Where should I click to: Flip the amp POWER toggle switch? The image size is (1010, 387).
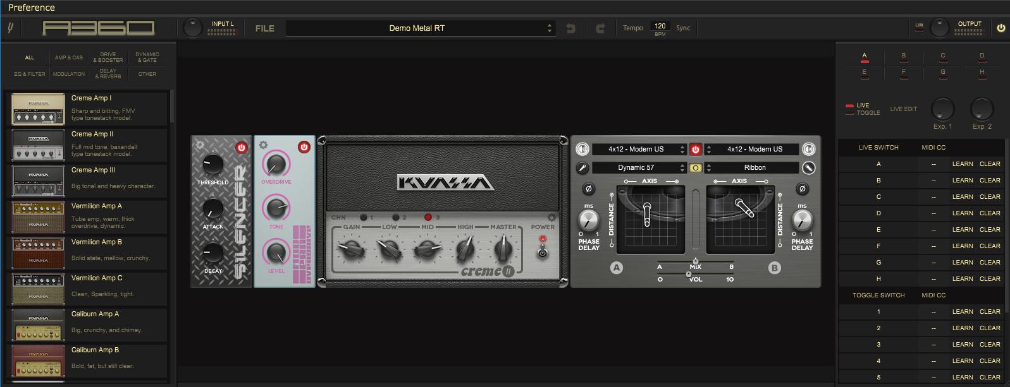coord(542,252)
